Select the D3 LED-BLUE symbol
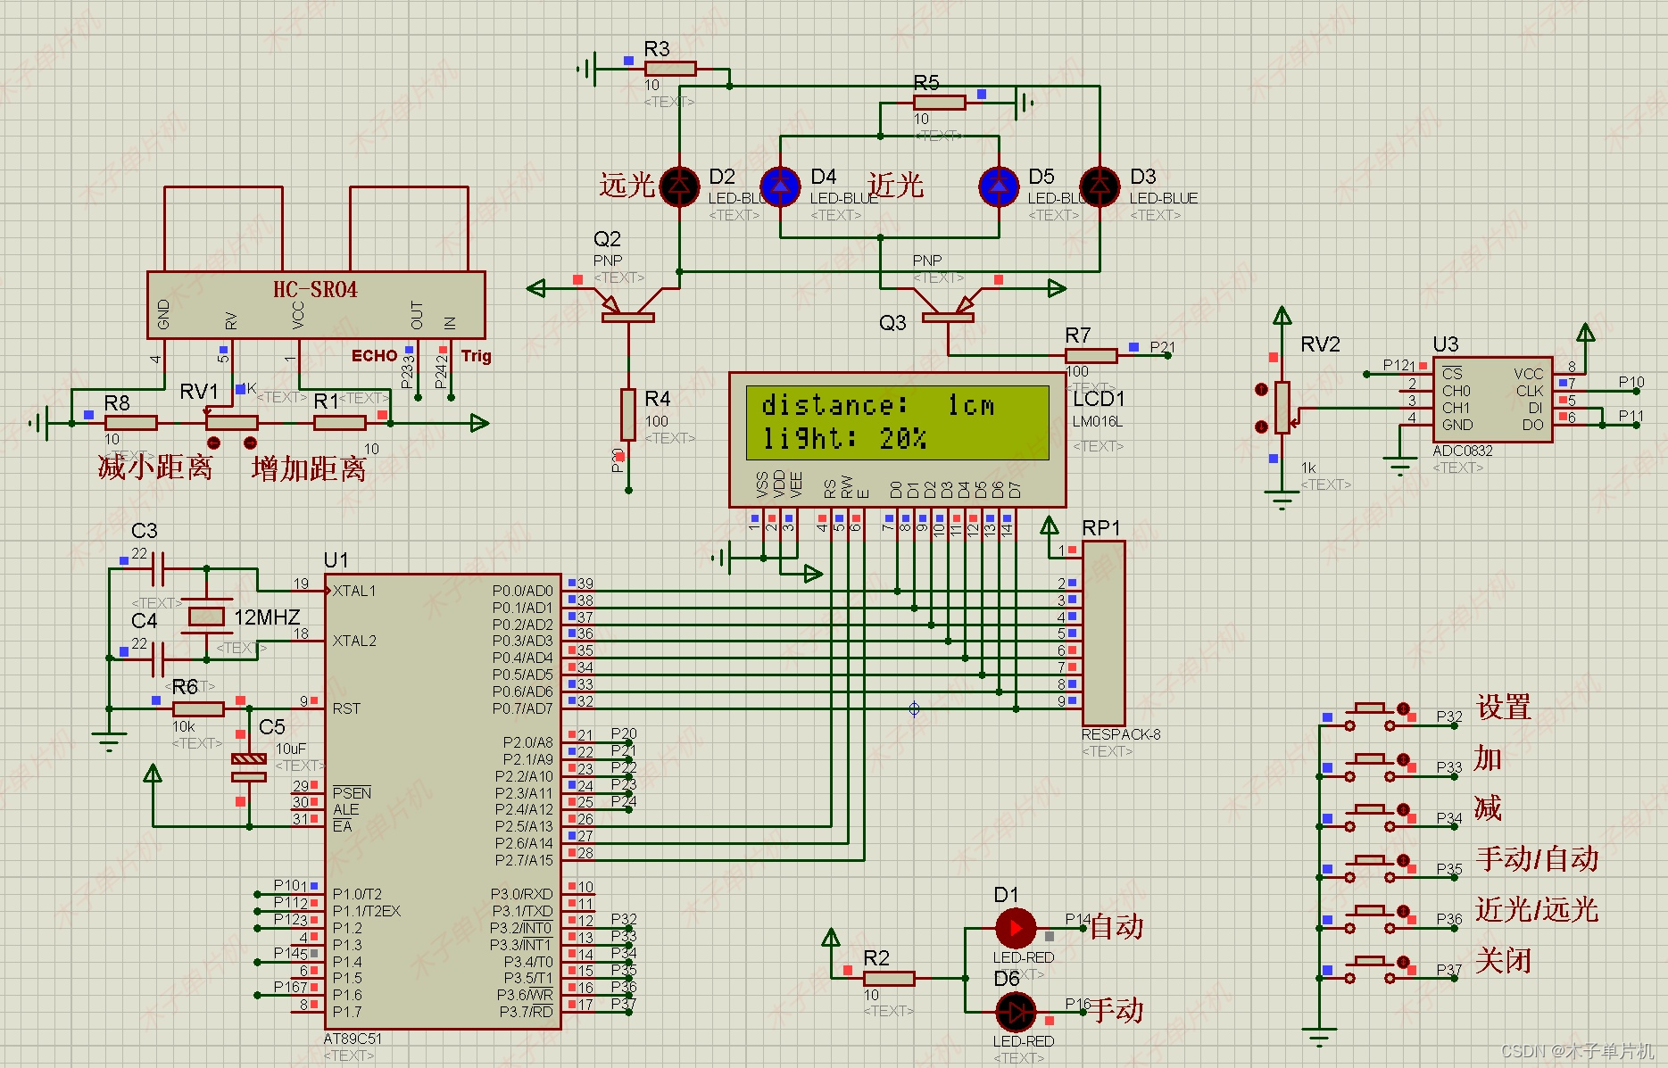Viewport: 1668px width, 1068px height. [1100, 186]
